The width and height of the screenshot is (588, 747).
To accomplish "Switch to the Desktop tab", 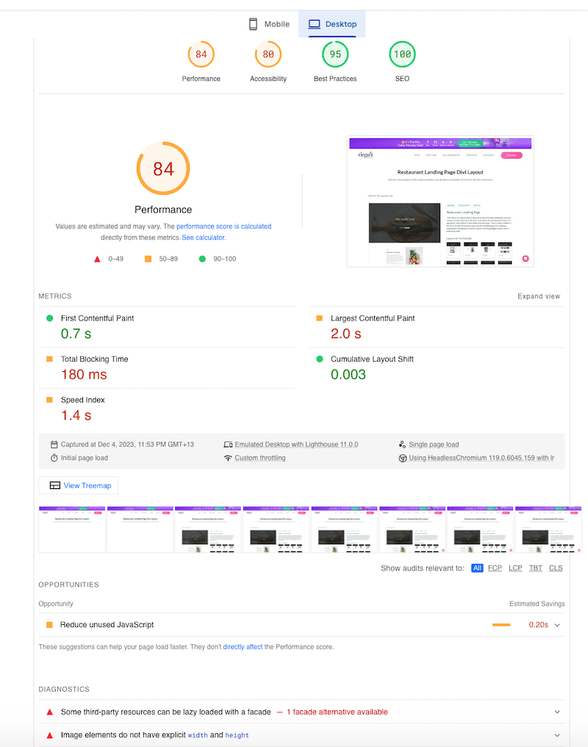I will (x=332, y=24).
